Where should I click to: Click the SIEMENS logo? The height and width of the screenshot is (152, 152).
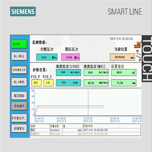pos(23,12)
